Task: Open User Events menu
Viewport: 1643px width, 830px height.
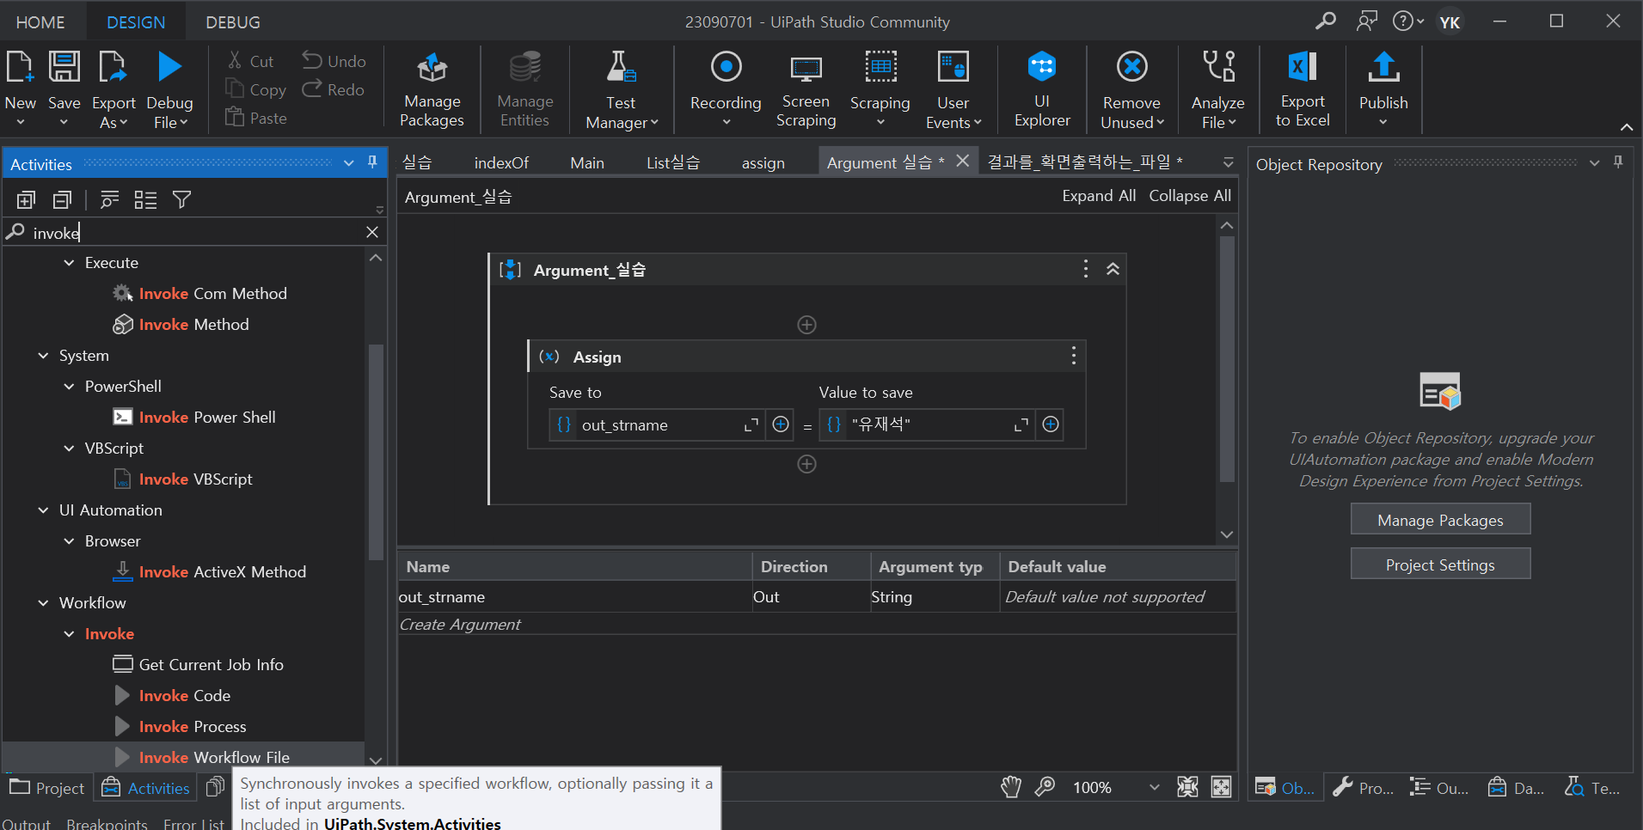Action: (953, 90)
